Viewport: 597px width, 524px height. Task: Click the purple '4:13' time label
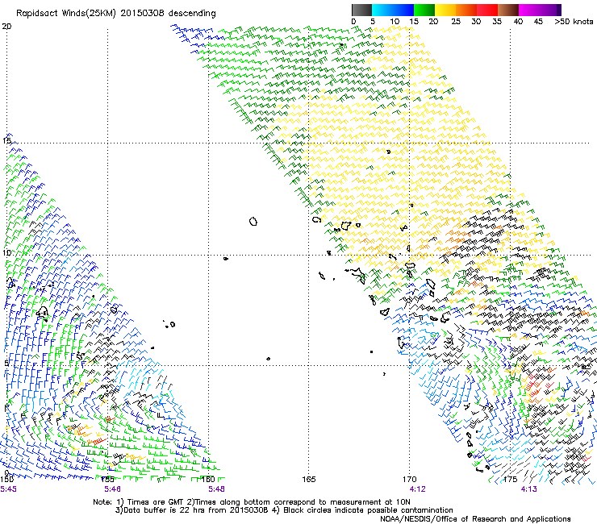529,489
